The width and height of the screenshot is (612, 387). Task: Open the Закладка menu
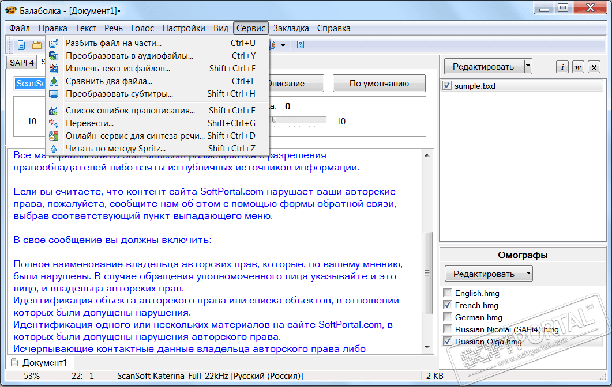291,28
